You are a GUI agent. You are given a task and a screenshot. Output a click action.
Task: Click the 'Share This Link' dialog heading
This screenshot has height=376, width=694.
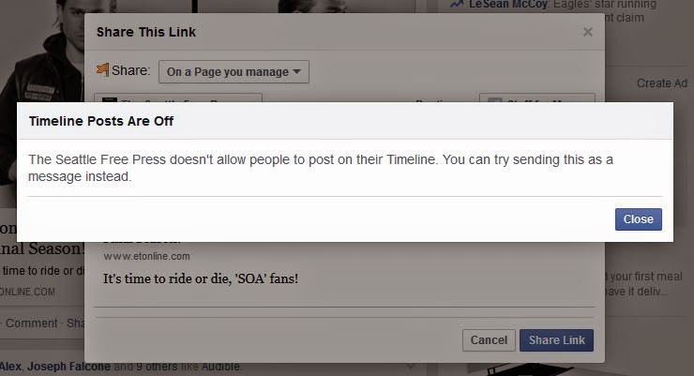pyautogui.click(x=146, y=32)
